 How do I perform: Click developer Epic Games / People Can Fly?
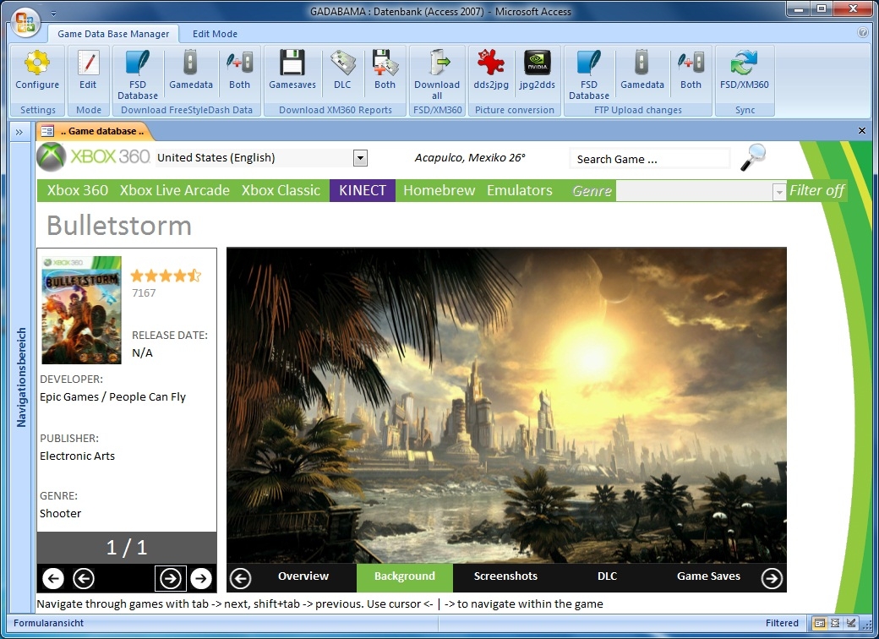pyautogui.click(x=112, y=397)
